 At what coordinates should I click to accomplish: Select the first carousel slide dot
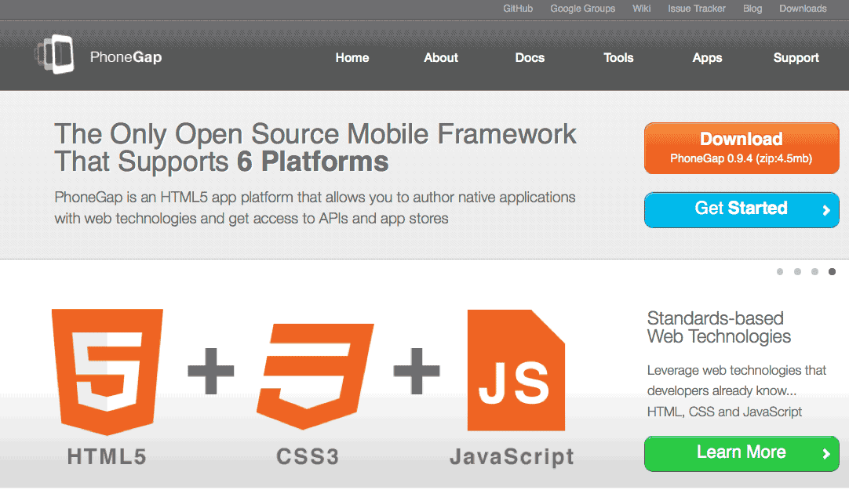(780, 272)
